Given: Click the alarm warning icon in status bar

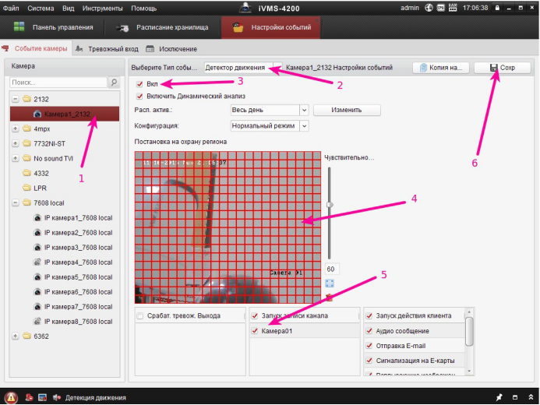Looking at the screenshot, I should click(11, 397).
